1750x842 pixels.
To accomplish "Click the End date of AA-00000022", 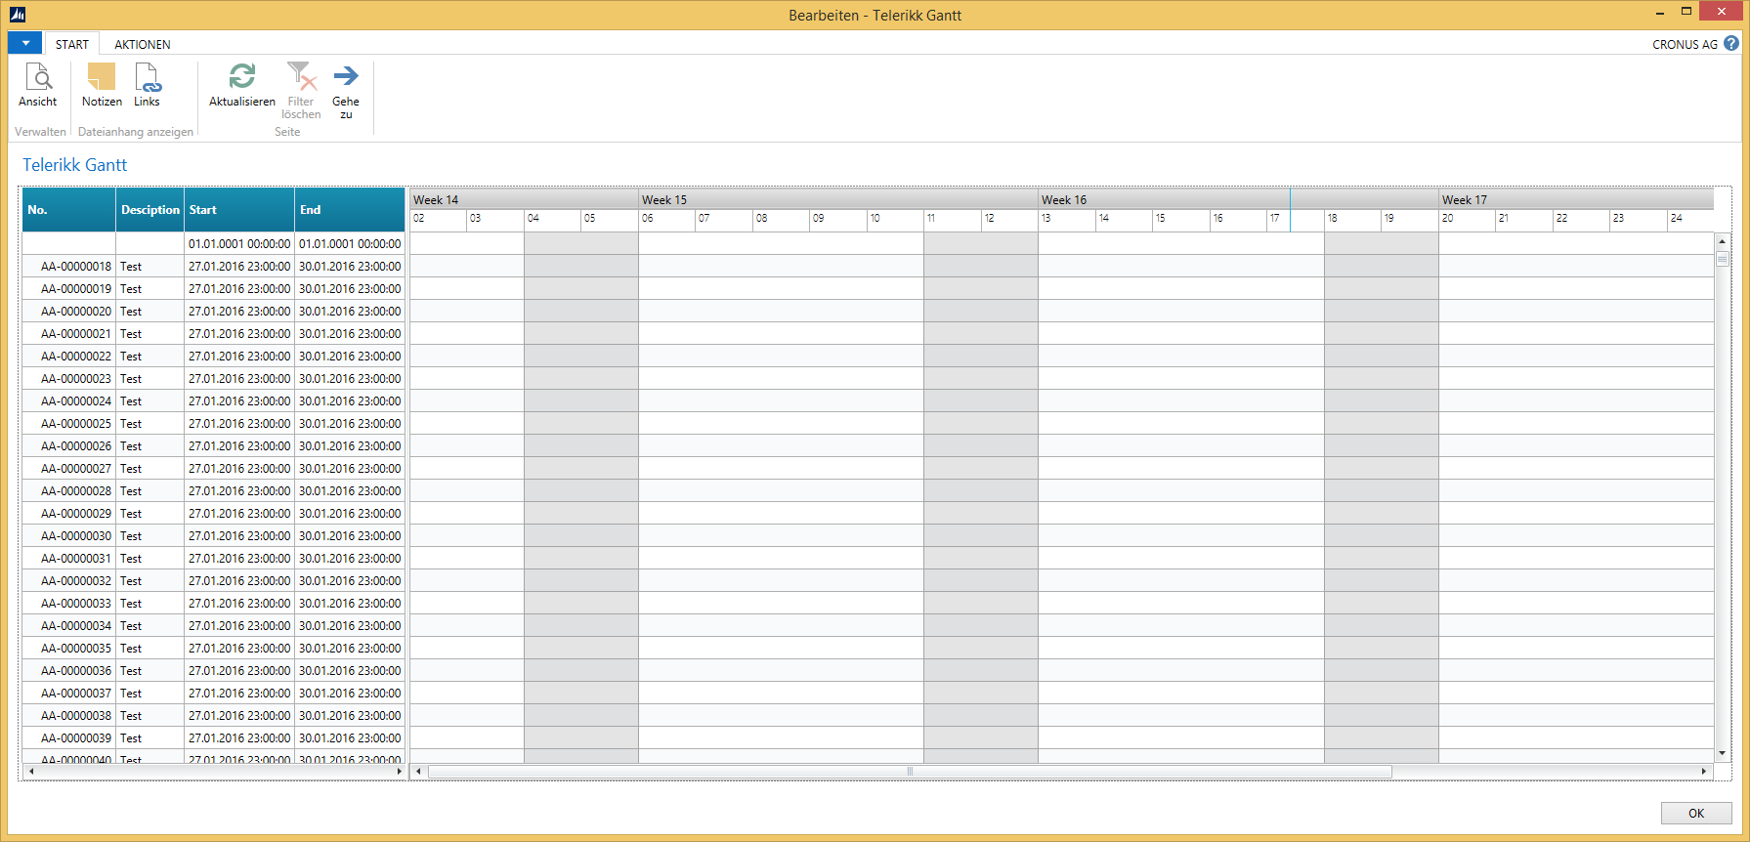I will click(x=350, y=356).
